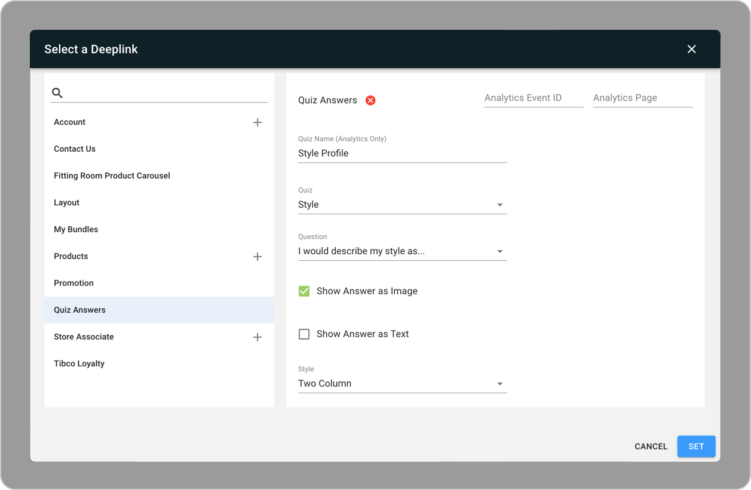Screen dimensions: 751x490
Task: Click the Analytics Page input field
Action: pyautogui.click(x=643, y=98)
